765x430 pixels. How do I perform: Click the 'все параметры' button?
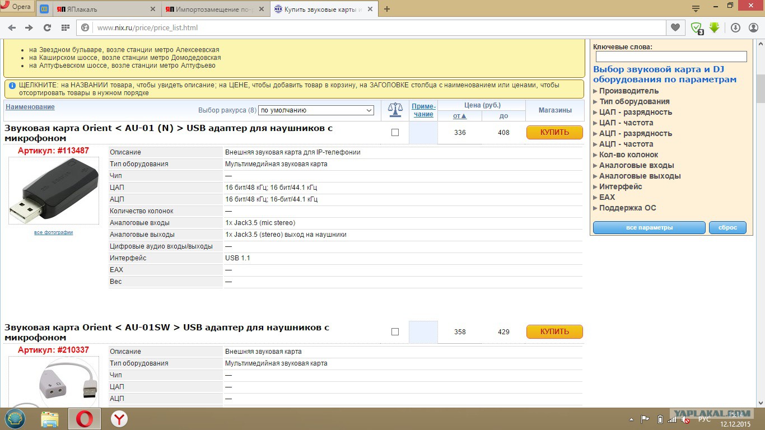point(649,228)
